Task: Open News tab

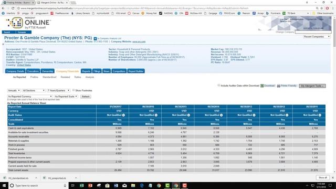Action: [107, 71]
